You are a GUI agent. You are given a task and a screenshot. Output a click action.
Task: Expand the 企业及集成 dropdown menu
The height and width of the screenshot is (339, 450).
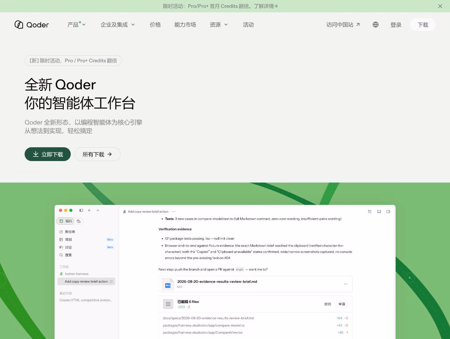coord(118,25)
